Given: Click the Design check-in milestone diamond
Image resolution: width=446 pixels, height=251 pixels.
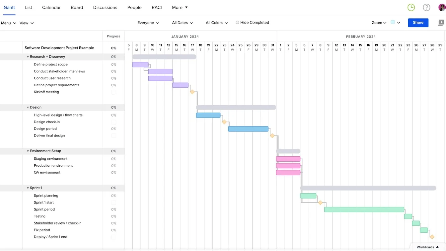Looking at the screenshot, I should (225, 122).
